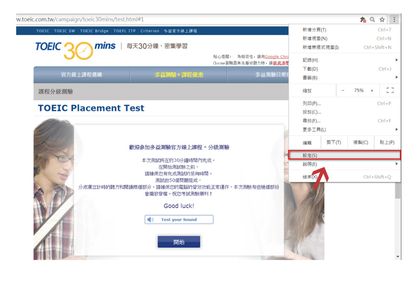Select 新增無痕式視窗(I) menu entry

pos(345,47)
